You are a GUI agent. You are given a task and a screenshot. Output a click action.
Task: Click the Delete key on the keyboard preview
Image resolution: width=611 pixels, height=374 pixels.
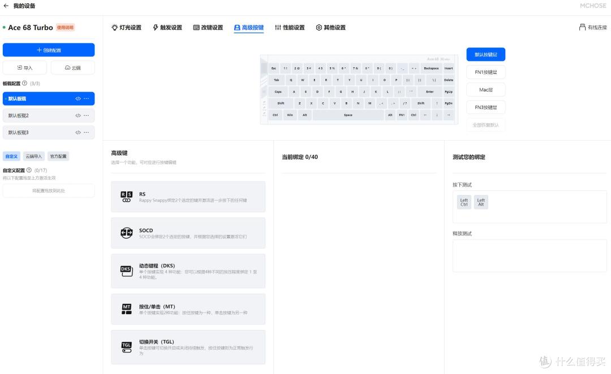point(449,80)
